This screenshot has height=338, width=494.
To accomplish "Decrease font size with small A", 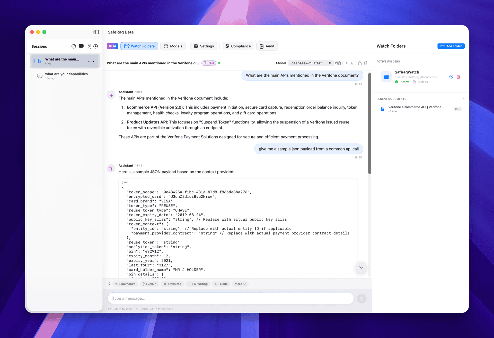I will click(x=347, y=63).
